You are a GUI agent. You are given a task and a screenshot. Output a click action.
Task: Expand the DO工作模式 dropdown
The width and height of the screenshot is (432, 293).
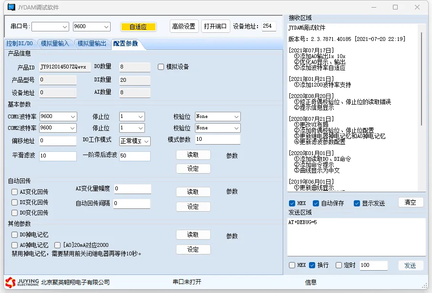pos(135,141)
